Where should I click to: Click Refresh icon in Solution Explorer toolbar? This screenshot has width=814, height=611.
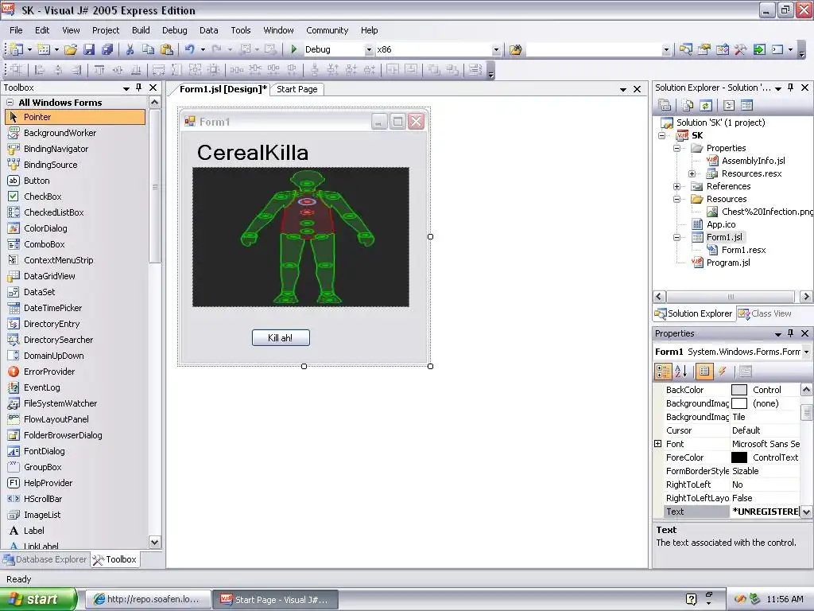tap(706, 106)
